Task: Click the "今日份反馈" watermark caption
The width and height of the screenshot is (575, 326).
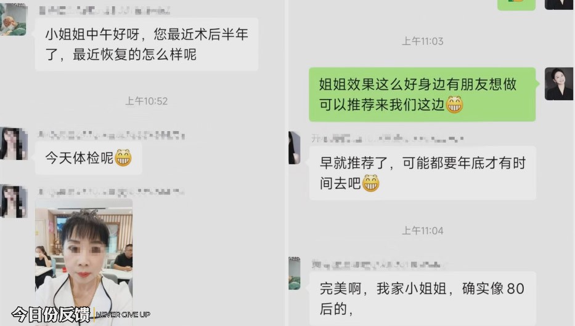Action: (51, 314)
